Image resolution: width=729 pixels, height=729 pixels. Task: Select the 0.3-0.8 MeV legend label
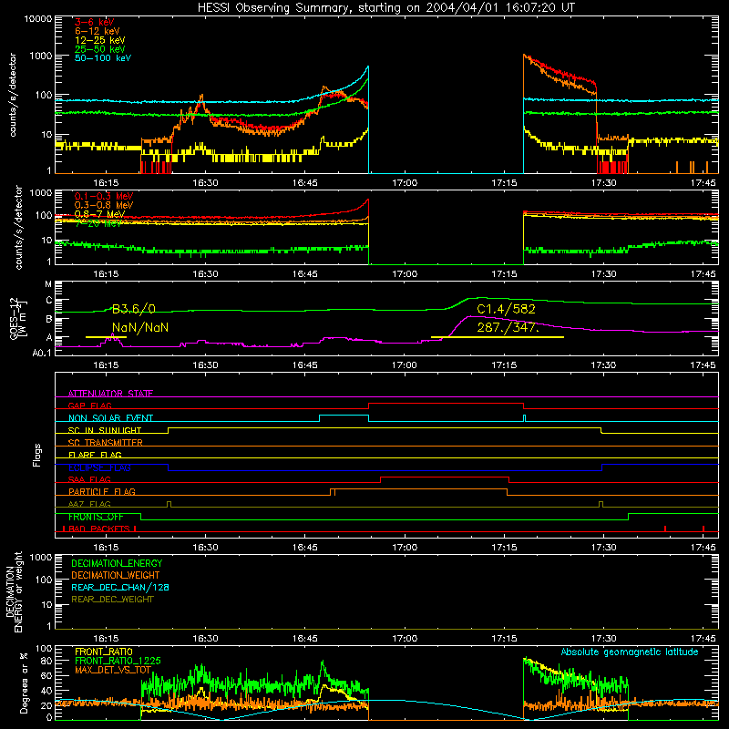[104, 205]
